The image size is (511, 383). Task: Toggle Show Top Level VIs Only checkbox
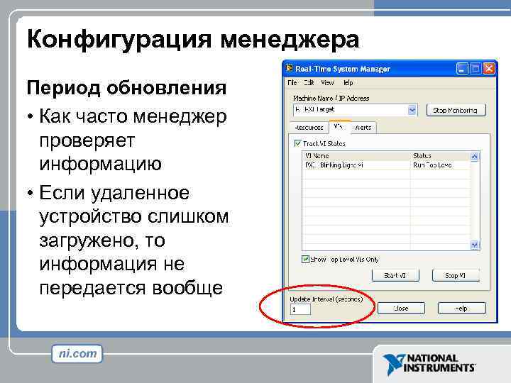(305, 260)
